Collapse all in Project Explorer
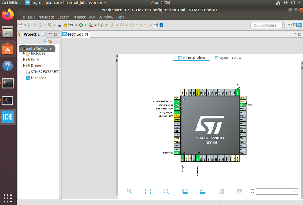Screen dimensions: 303x205 [45, 41]
